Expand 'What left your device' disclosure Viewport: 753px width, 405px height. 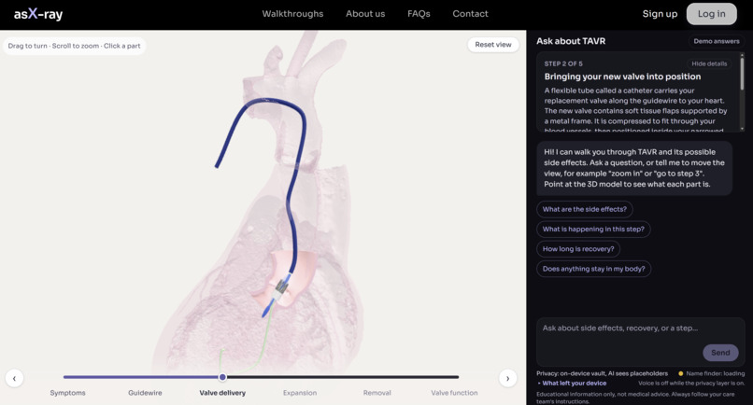[x=572, y=383]
